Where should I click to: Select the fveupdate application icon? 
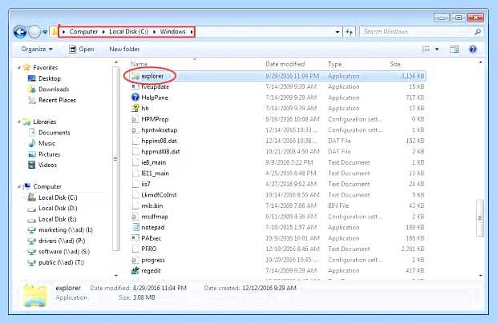coord(135,86)
